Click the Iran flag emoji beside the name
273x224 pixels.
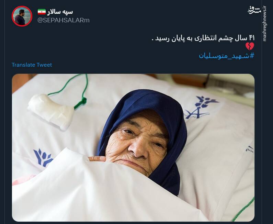click(42, 12)
